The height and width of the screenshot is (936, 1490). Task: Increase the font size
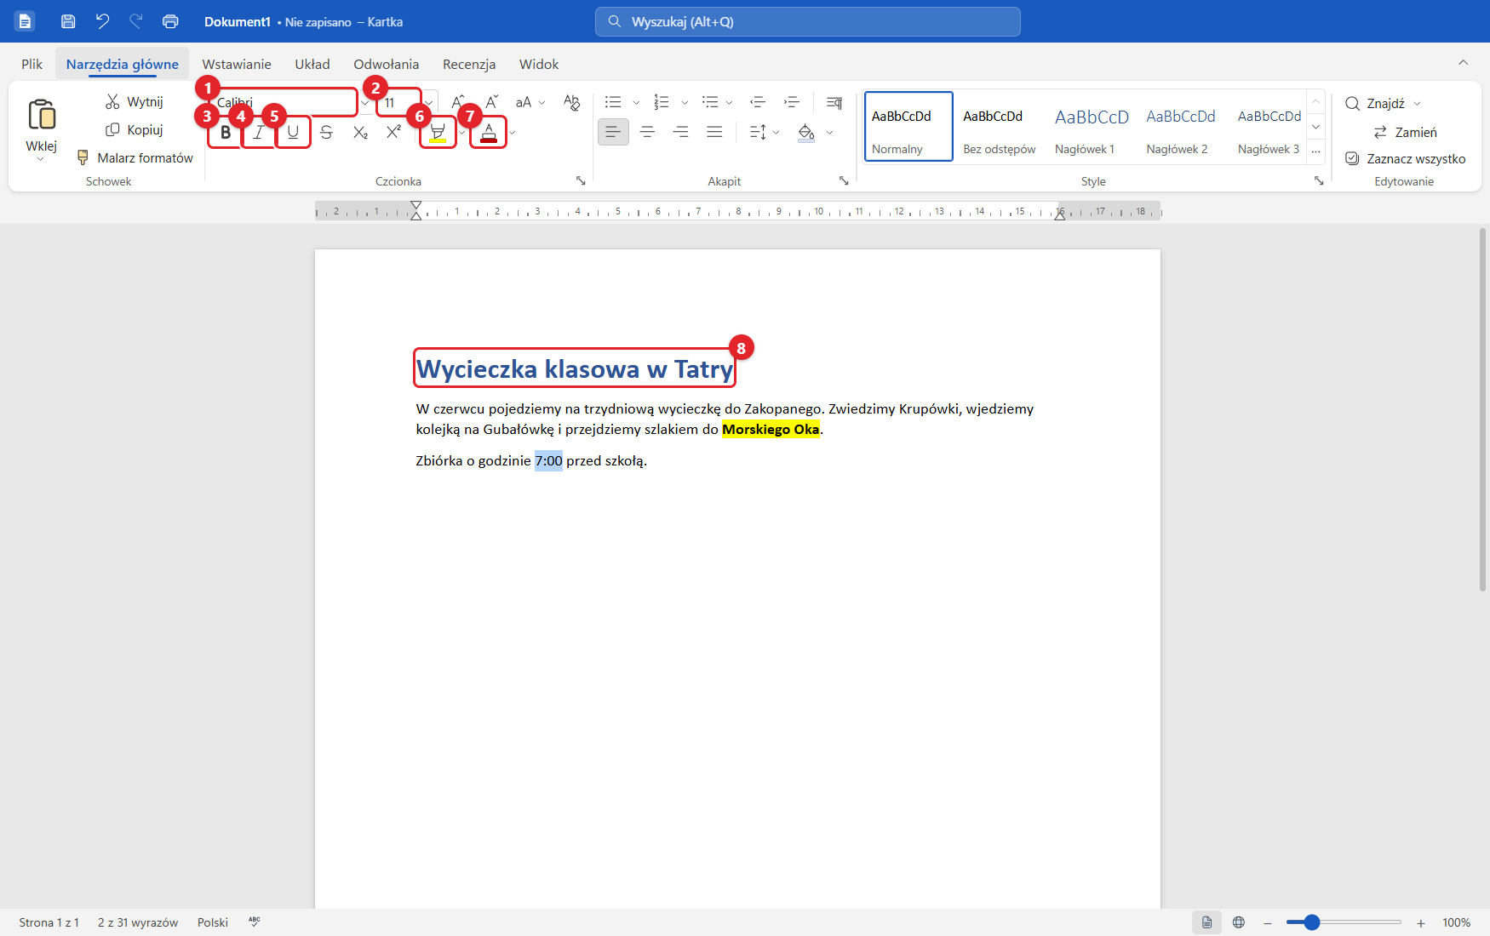(x=458, y=102)
